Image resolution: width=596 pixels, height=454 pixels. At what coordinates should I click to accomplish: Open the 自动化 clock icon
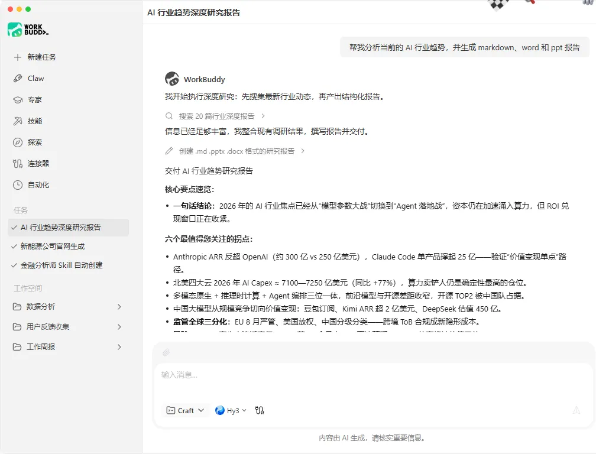point(18,185)
